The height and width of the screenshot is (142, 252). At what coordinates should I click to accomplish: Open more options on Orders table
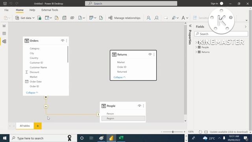click(67, 41)
